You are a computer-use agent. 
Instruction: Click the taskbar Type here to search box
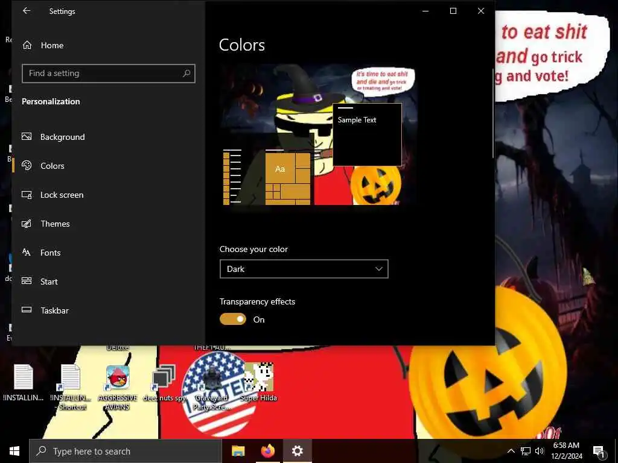(126, 451)
